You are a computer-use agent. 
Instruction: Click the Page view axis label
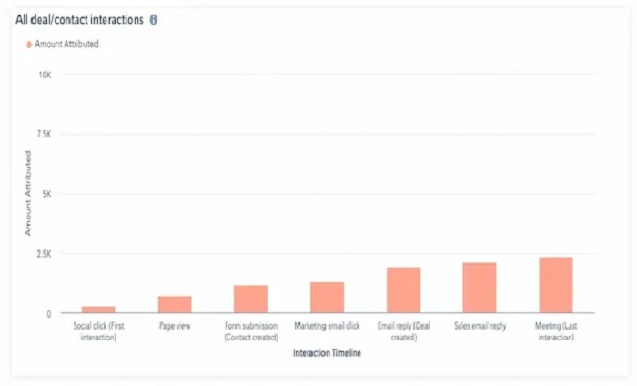[x=175, y=326]
